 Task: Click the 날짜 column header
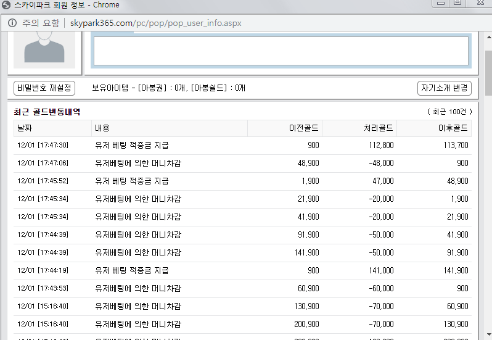tap(52, 128)
